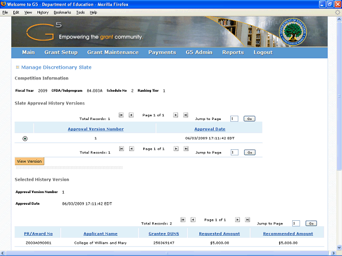Last page icon in pager above View Version
The image size is (342, 256).
tap(186, 149)
